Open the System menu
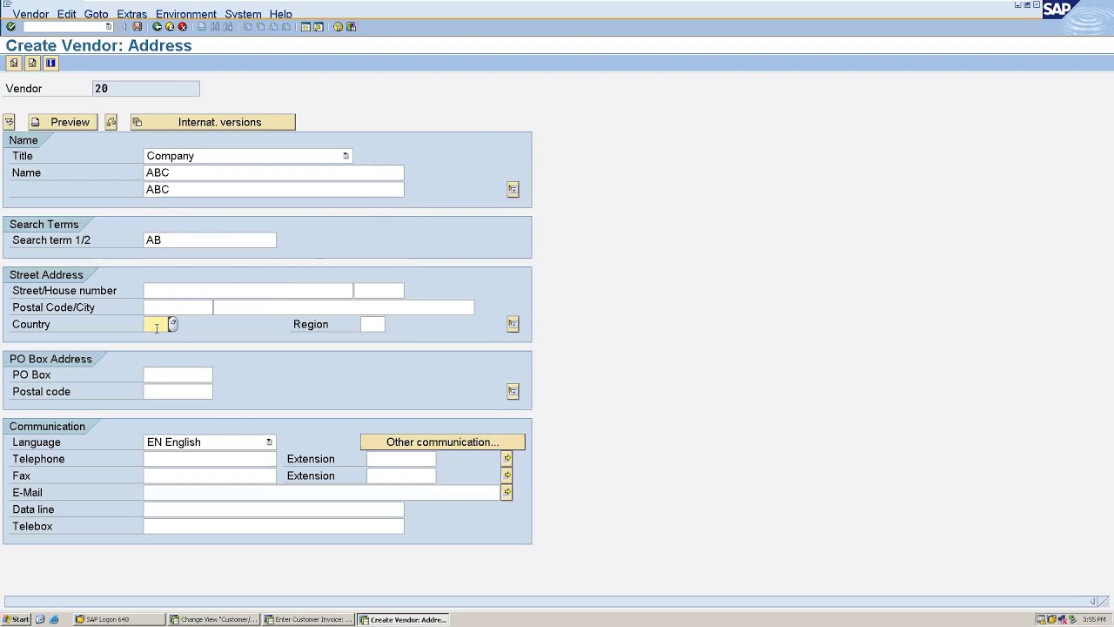 click(243, 14)
